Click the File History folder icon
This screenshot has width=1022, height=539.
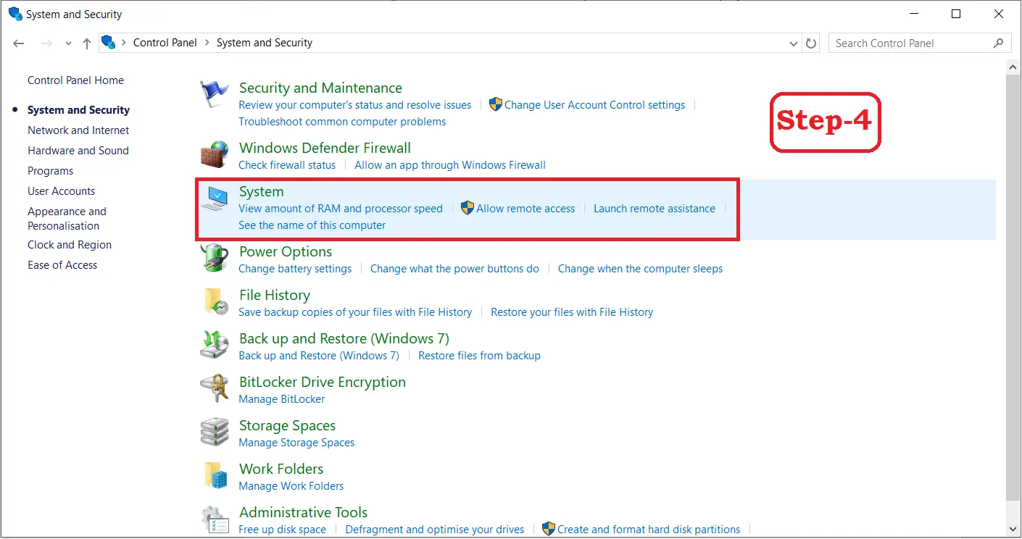coord(215,302)
